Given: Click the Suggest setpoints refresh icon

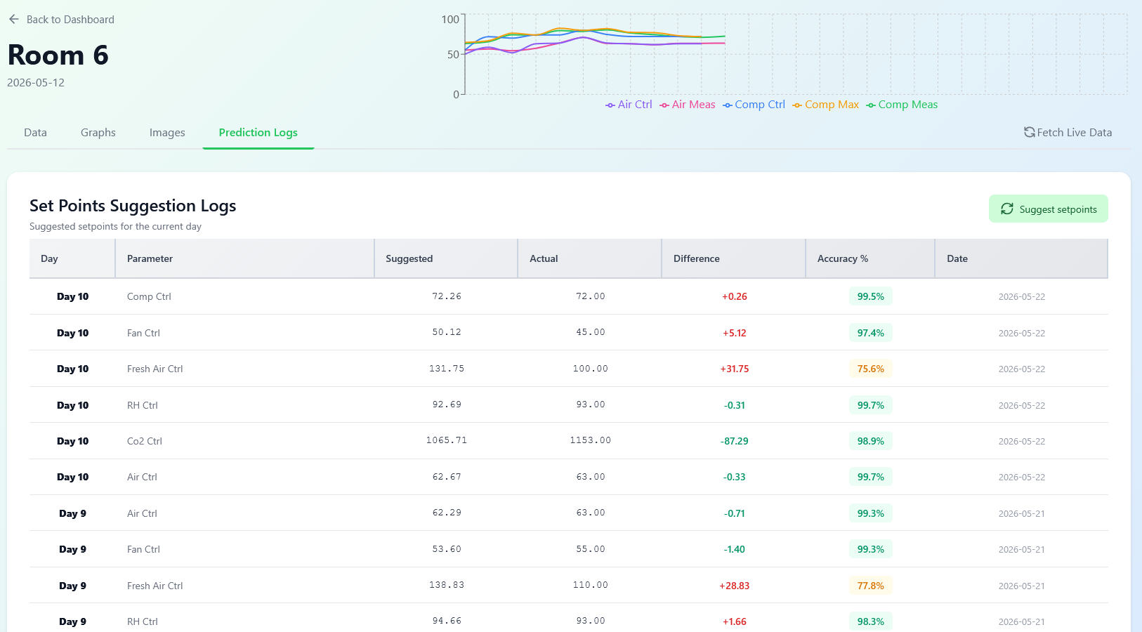Looking at the screenshot, I should point(1007,209).
